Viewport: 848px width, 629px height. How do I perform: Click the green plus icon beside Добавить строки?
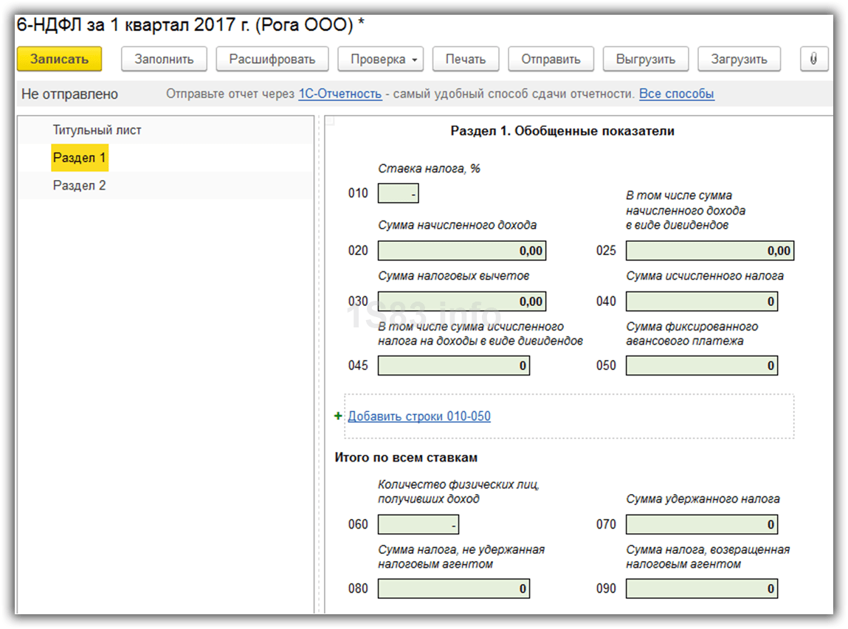click(x=338, y=416)
